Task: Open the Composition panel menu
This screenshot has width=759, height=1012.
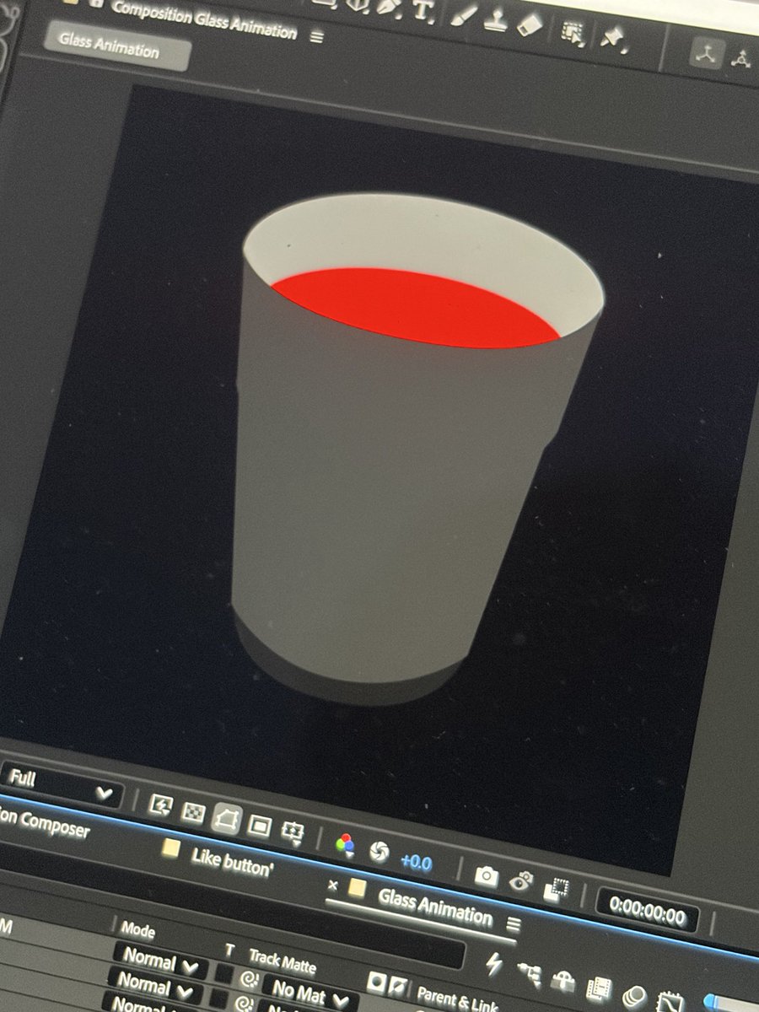Action: pyautogui.click(x=317, y=37)
